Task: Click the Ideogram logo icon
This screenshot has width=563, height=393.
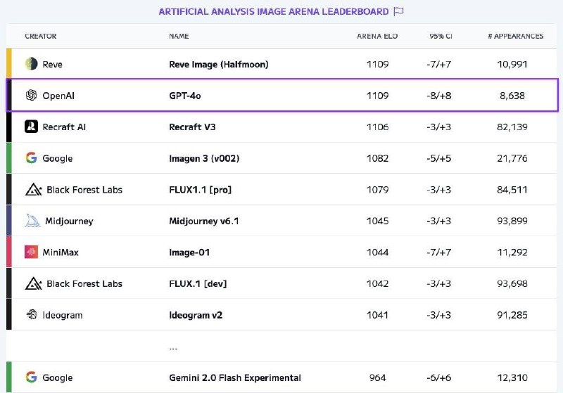Action: [31, 315]
